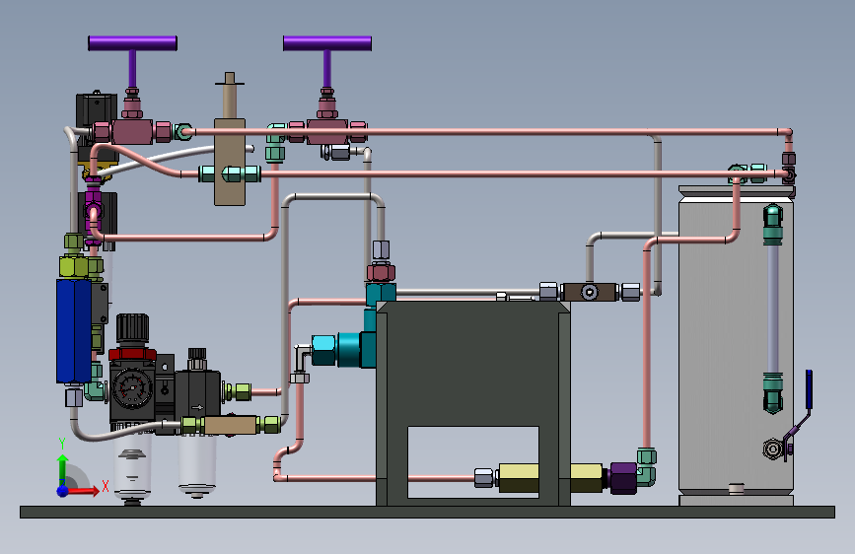Pick the pressure gauge dial on the regulator
This screenshot has width=855, height=554.
click(x=131, y=388)
